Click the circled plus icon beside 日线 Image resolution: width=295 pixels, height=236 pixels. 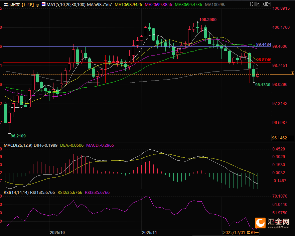tap(37, 5)
